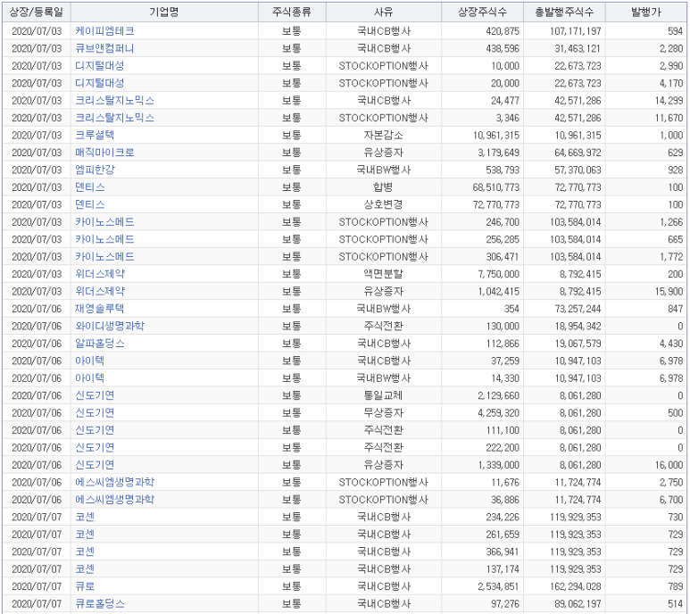Click 디지털대성 link in the 4,170 발행가 row
Screen dimensions: 690x614
click(x=100, y=83)
